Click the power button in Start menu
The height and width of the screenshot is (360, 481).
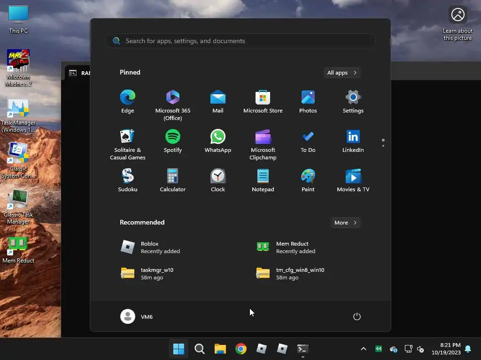click(x=357, y=316)
